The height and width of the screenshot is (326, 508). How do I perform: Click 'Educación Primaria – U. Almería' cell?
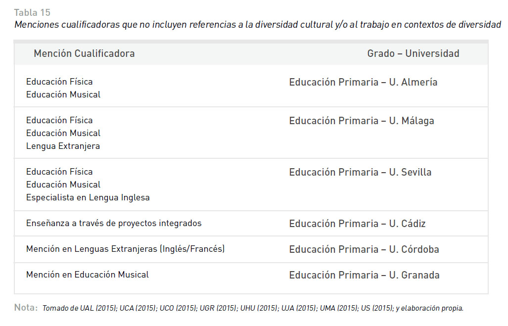pos(363,82)
